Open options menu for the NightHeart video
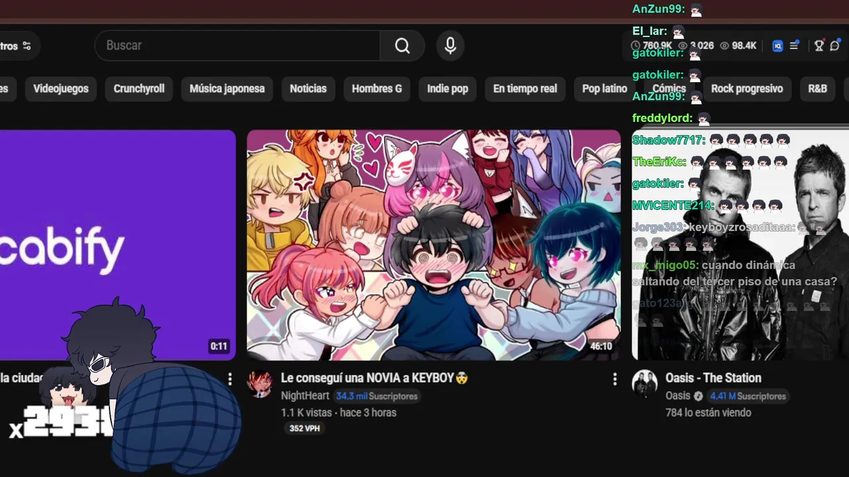849x477 pixels. 615,379
